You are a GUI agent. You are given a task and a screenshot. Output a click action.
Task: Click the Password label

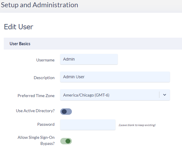(x=46, y=124)
